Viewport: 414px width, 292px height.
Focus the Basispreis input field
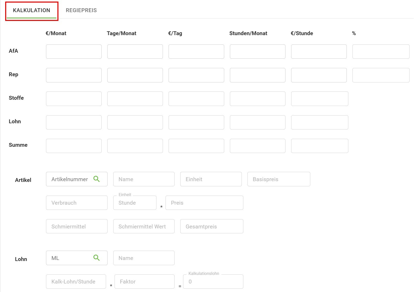pos(278,179)
